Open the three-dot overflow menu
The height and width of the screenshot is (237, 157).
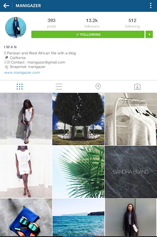pos(150,6)
